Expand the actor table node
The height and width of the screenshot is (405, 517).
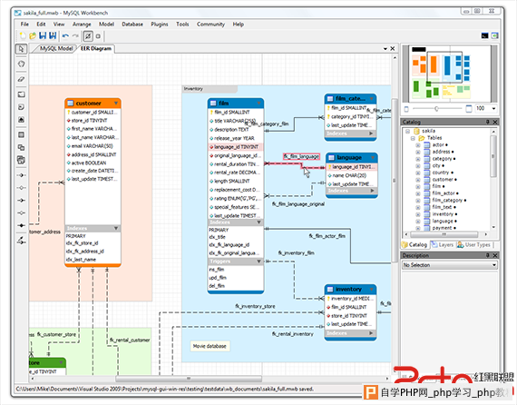click(418, 145)
